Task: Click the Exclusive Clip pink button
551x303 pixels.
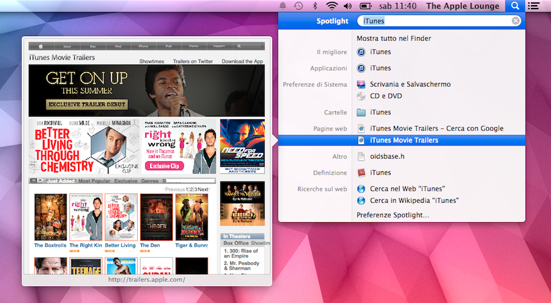Action: tap(165, 166)
